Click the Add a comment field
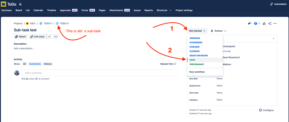This screenshot has width=289, height=122. (100, 73)
